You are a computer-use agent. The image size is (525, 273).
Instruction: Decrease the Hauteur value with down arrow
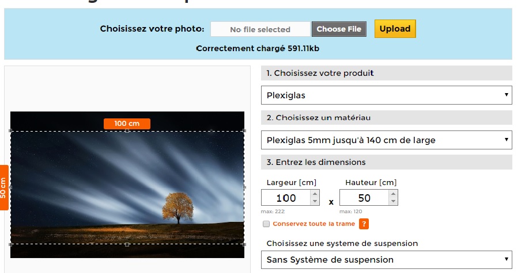click(393, 201)
